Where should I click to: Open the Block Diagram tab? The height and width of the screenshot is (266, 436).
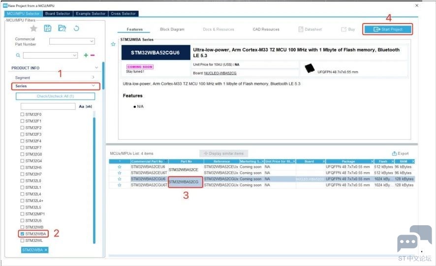[x=172, y=29]
